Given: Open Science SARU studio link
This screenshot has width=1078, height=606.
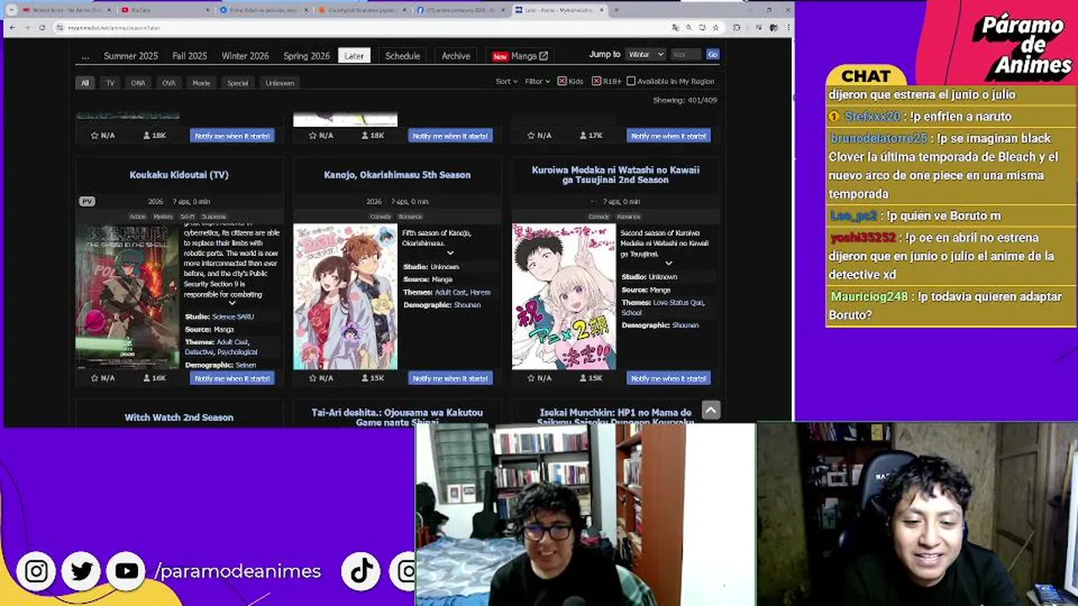Looking at the screenshot, I should (233, 316).
